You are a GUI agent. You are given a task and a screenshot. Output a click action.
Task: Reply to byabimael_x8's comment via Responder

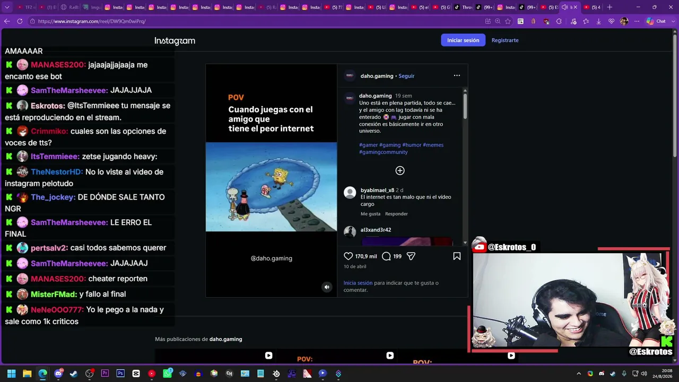[x=396, y=214]
